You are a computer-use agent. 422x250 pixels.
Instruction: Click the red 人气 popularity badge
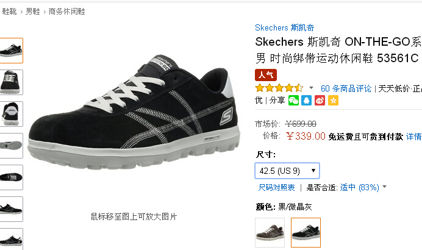[x=266, y=75]
